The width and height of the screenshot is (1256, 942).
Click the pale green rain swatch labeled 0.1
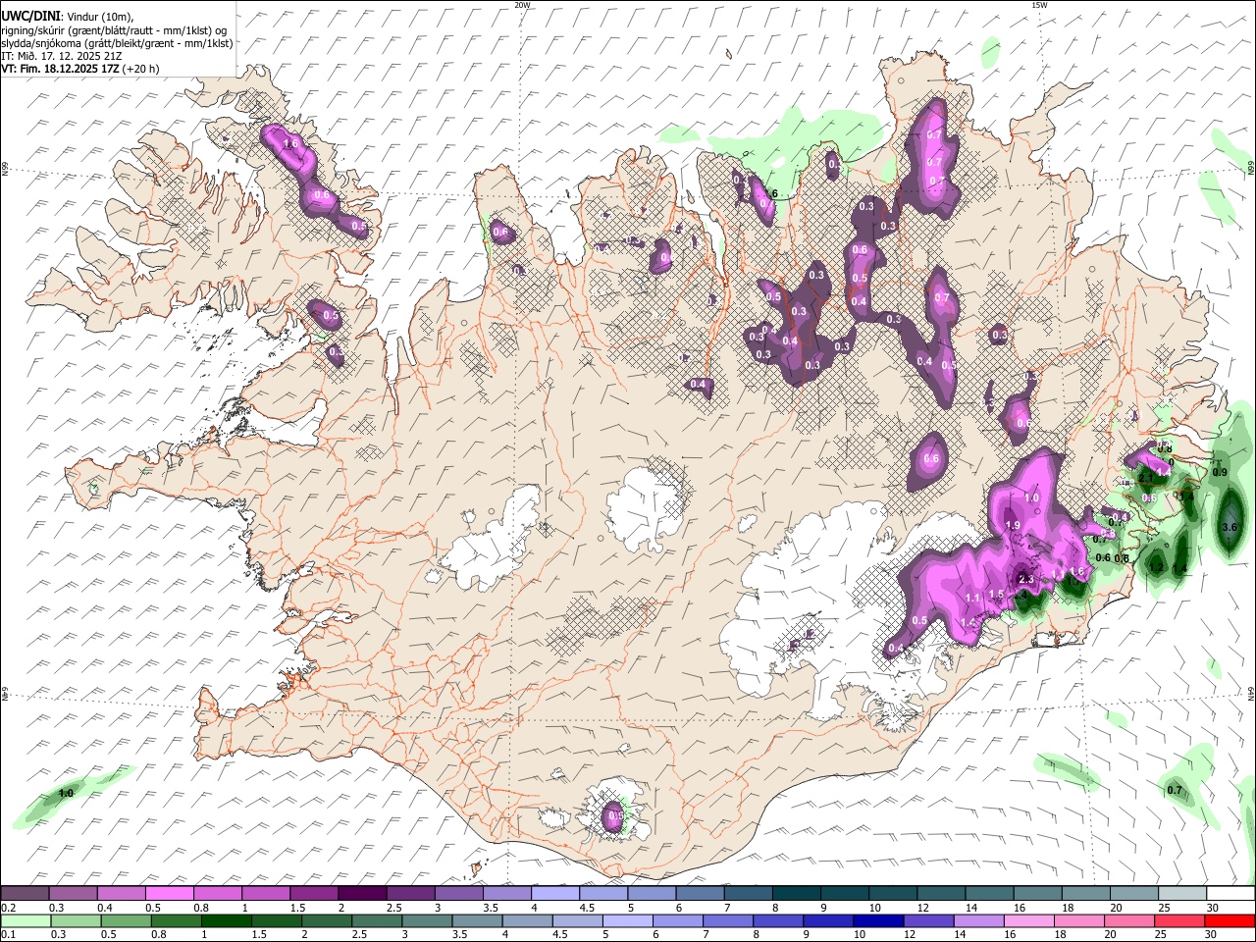coord(26,920)
